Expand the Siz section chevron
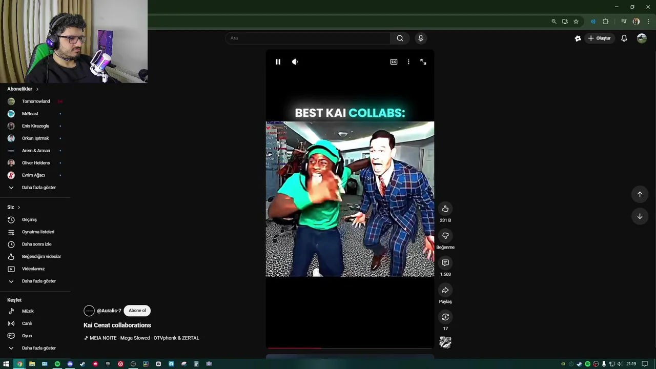Image resolution: width=656 pixels, height=369 pixels. tap(18, 207)
